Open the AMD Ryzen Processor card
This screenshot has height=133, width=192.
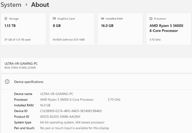[168, 29]
